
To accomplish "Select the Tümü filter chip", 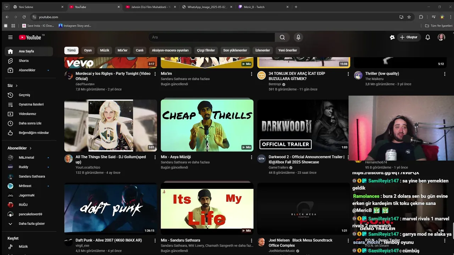I will (71, 50).
